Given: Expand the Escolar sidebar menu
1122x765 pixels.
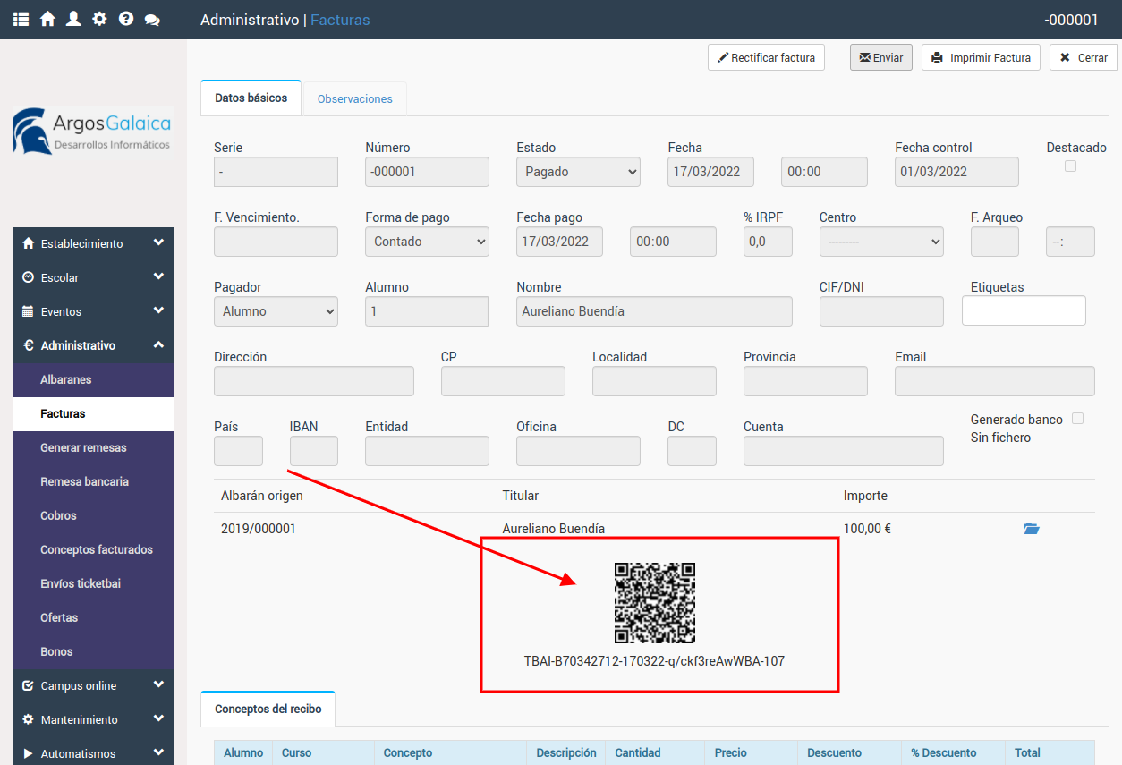Looking at the screenshot, I should pyautogui.click(x=93, y=277).
